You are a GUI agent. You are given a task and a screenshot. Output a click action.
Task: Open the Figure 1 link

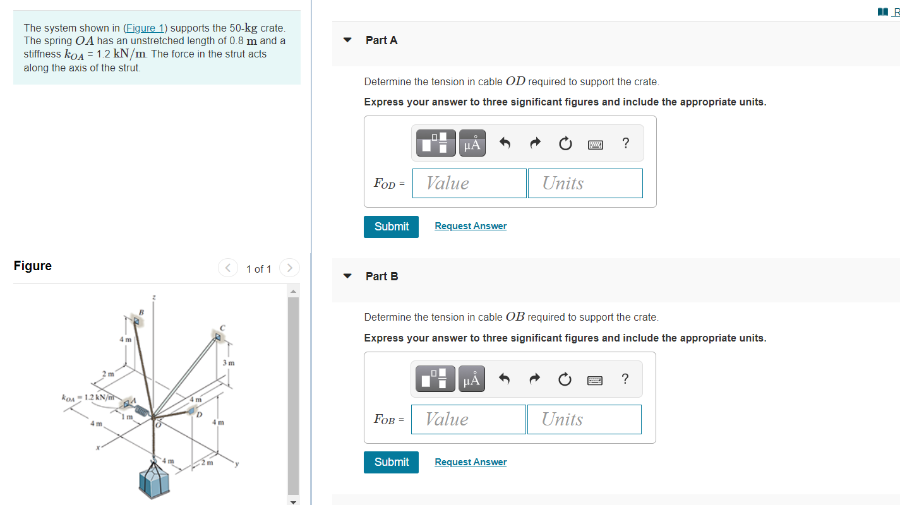coord(145,27)
